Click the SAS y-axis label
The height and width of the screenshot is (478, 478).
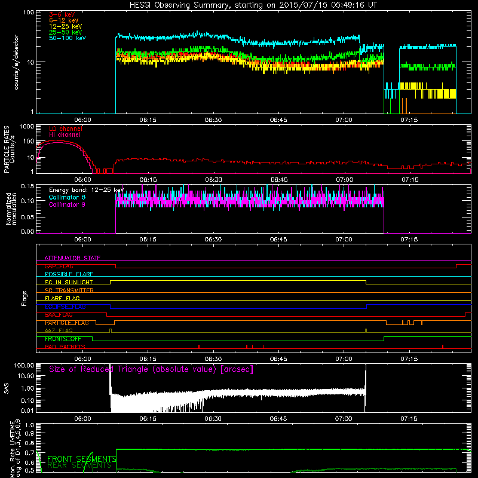7,388
